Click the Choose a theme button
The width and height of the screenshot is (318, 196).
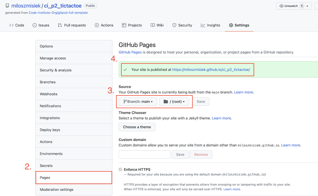[137, 127]
